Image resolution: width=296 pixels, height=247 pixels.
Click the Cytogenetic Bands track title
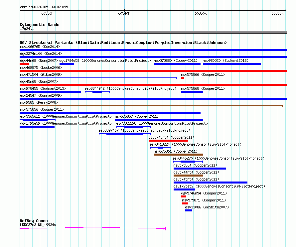40,25
